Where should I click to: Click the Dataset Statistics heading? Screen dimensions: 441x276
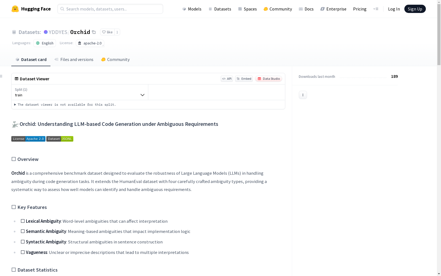(x=34, y=270)
